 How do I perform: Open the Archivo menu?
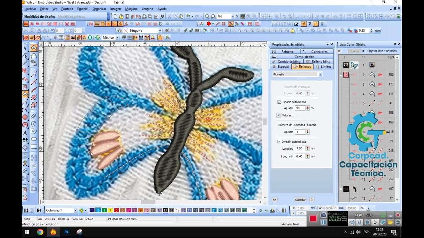coord(30,9)
